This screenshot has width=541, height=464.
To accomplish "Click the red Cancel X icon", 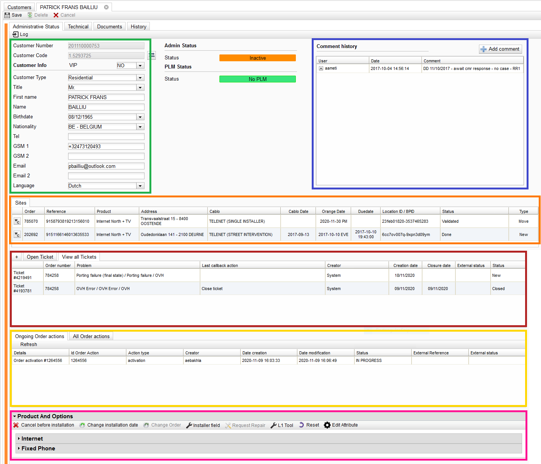I will tap(56, 15).
